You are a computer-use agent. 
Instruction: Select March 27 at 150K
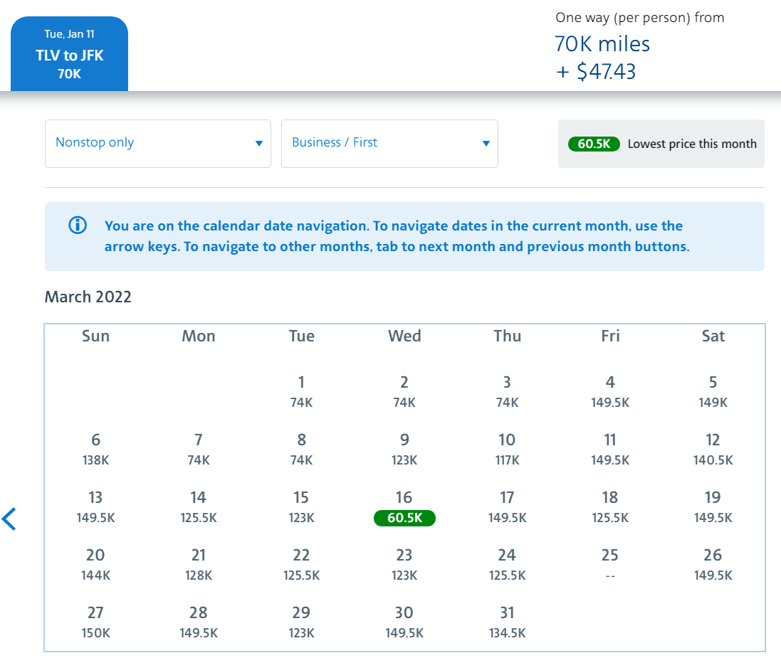[95, 622]
